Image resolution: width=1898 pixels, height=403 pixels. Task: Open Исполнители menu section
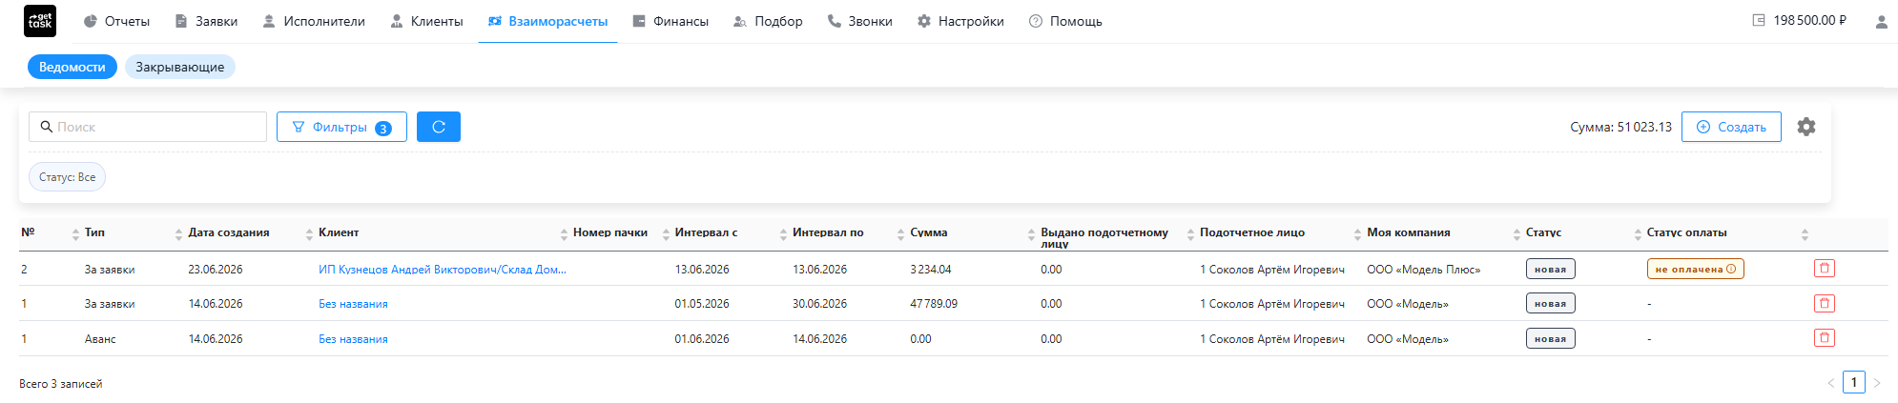(x=314, y=21)
